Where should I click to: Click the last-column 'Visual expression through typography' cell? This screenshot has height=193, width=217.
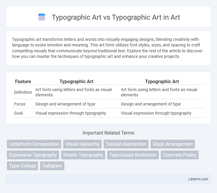[x=162, y=113]
